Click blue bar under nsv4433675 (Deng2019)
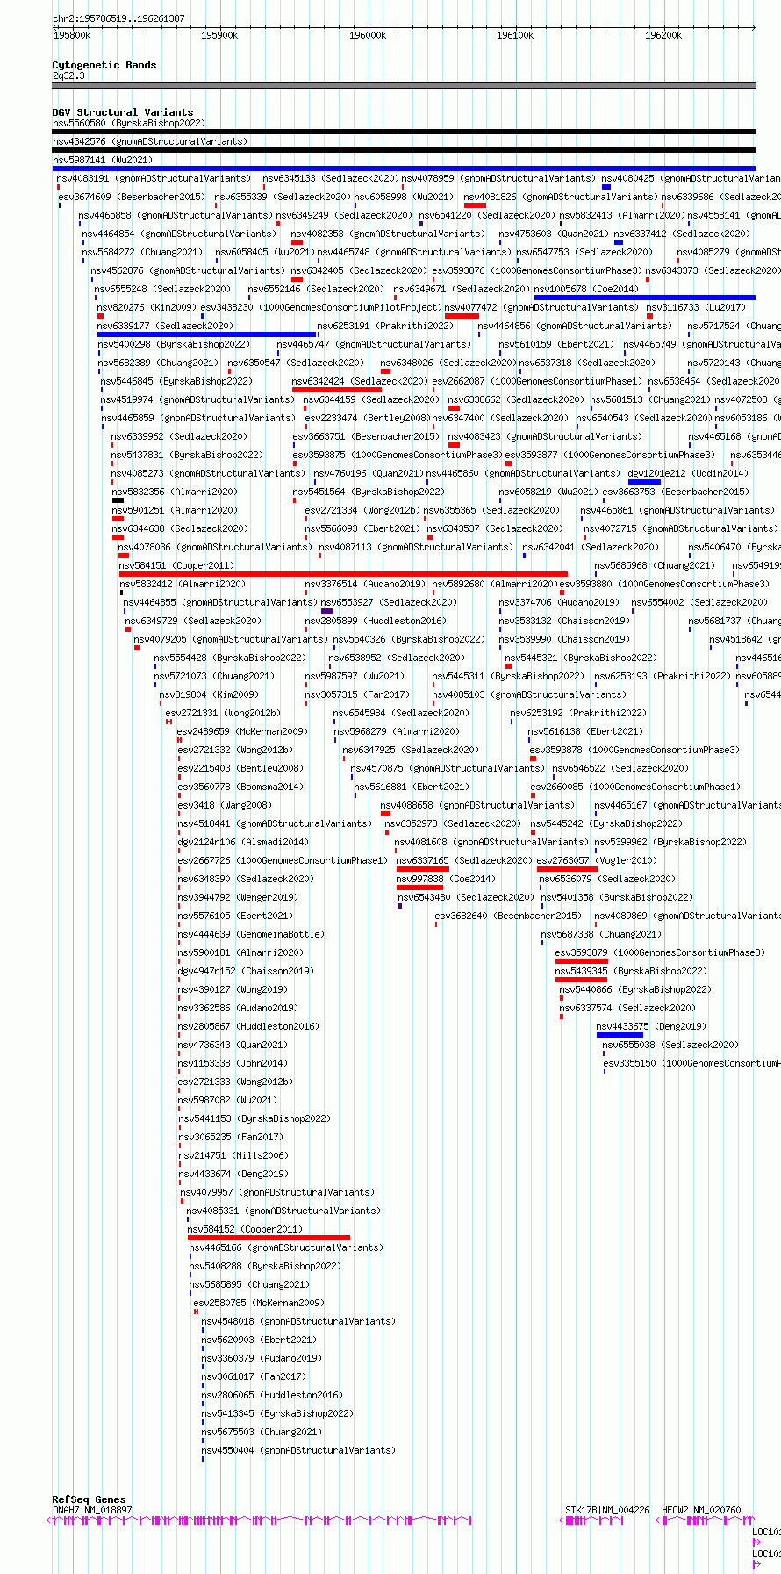 620,1035
